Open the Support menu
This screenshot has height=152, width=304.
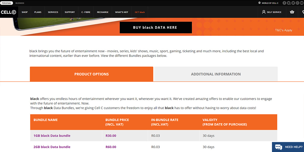click(x=70, y=12)
